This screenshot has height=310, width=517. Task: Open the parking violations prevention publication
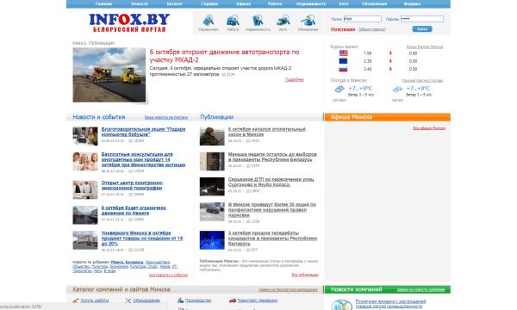pos(272,210)
